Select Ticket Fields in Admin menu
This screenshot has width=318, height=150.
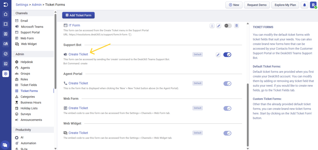point(29,85)
